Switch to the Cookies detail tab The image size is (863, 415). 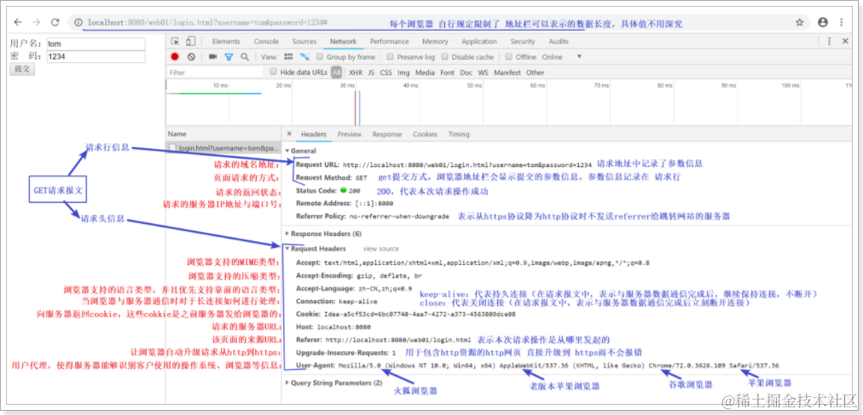[x=425, y=134]
